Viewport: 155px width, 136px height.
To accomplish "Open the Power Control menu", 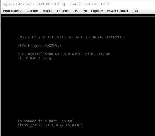I will tap(117, 11).
